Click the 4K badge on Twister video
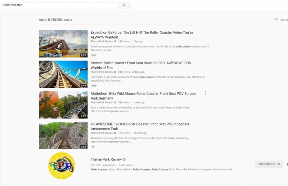 click(93, 147)
